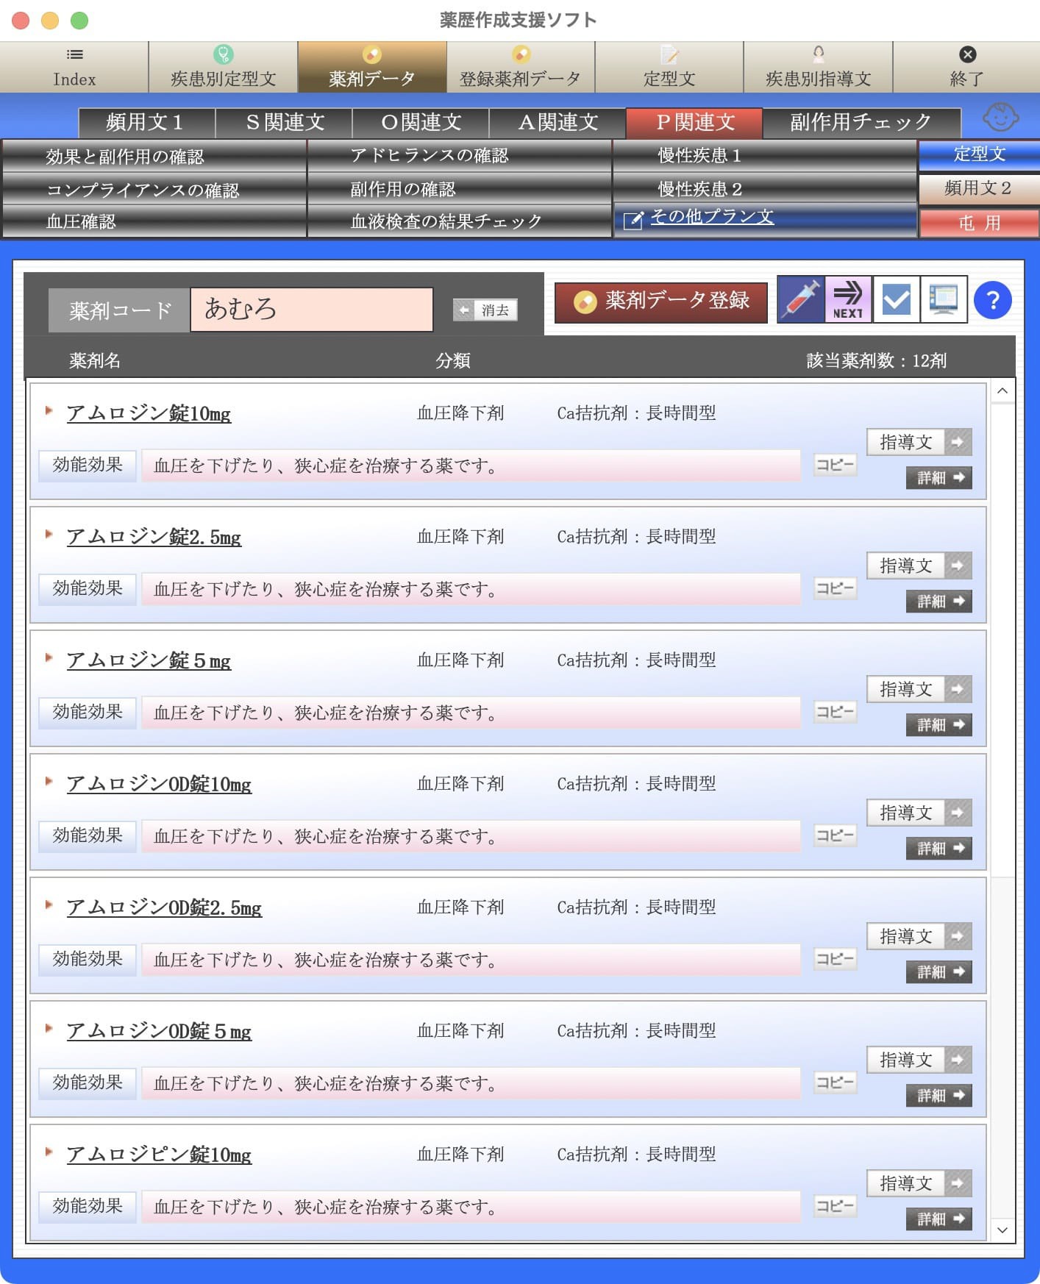
Task: Select the P関連文 tab
Action: click(694, 122)
